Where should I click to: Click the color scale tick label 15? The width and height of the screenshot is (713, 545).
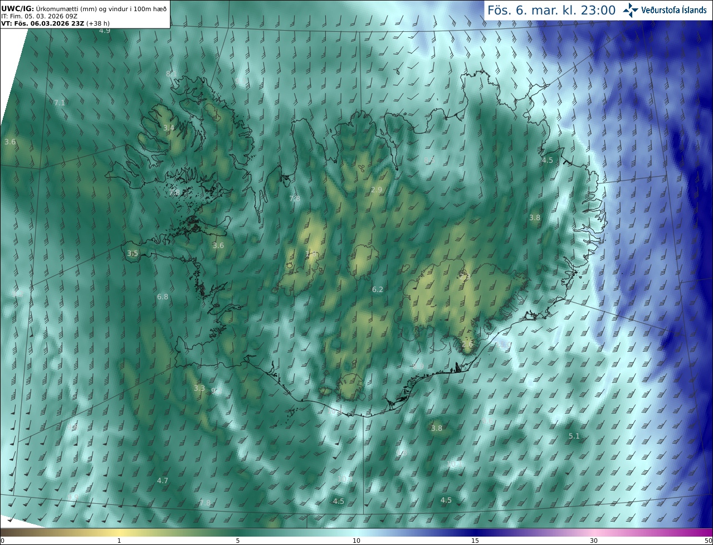tap(475, 541)
